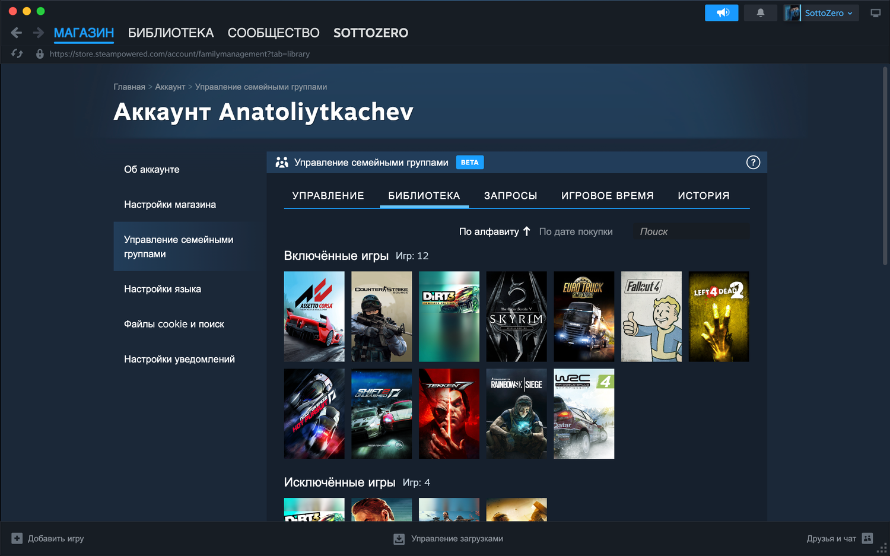Click the page vertical scrollbar

point(885,166)
